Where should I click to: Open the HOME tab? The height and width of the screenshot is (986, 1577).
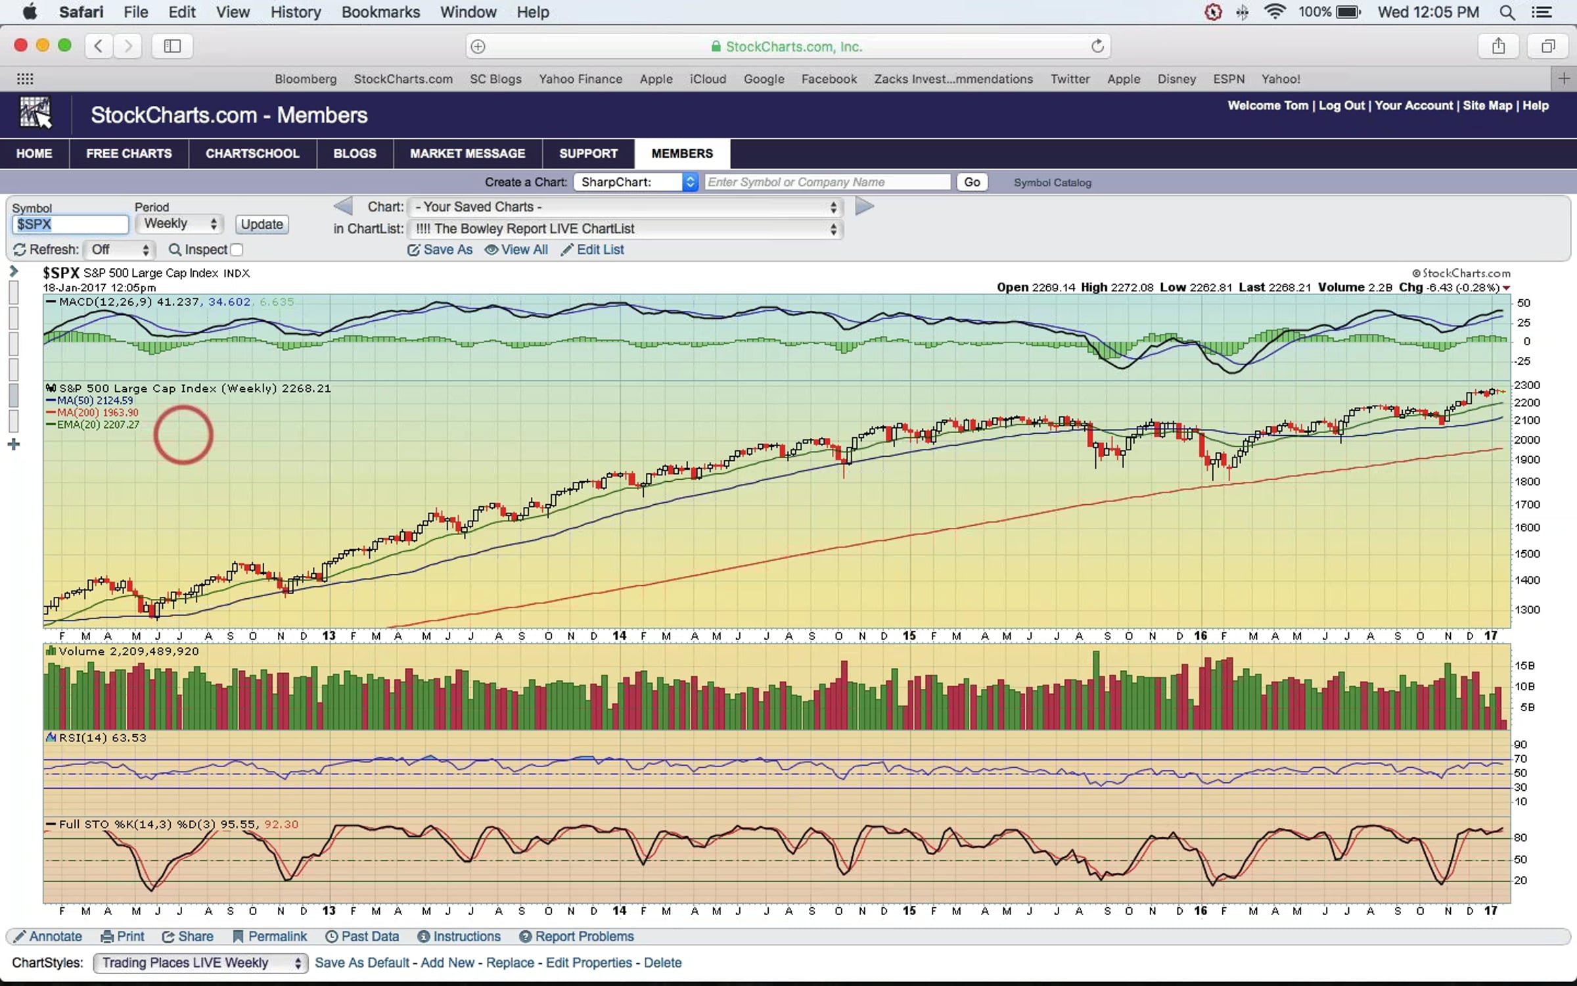34,153
